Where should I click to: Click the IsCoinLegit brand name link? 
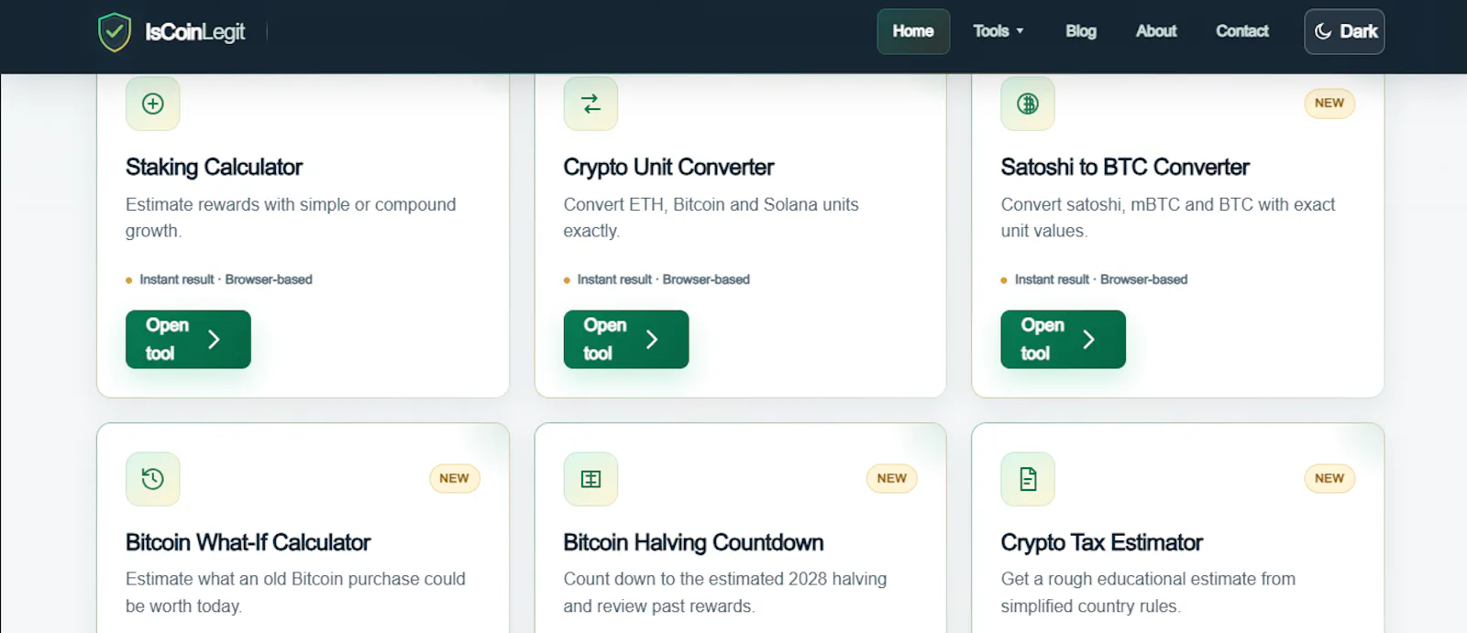click(x=194, y=32)
